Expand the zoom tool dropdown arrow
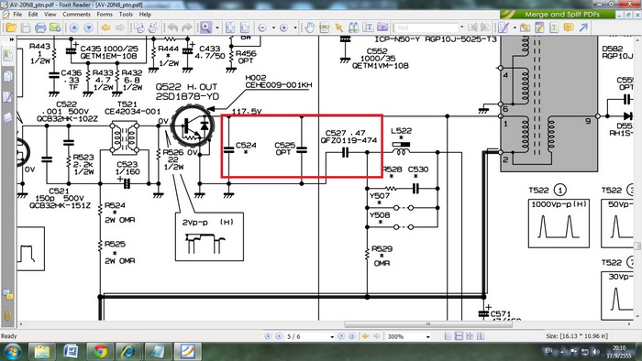This screenshot has height=361, width=642. click(217, 27)
